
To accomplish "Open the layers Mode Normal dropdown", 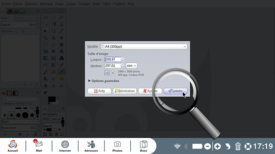I will (27, 18).
